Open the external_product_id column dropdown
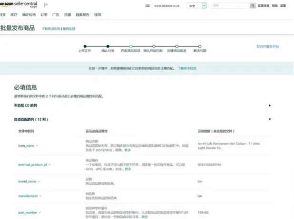The height and width of the screenshot is (219, 294). coord(35,165)
